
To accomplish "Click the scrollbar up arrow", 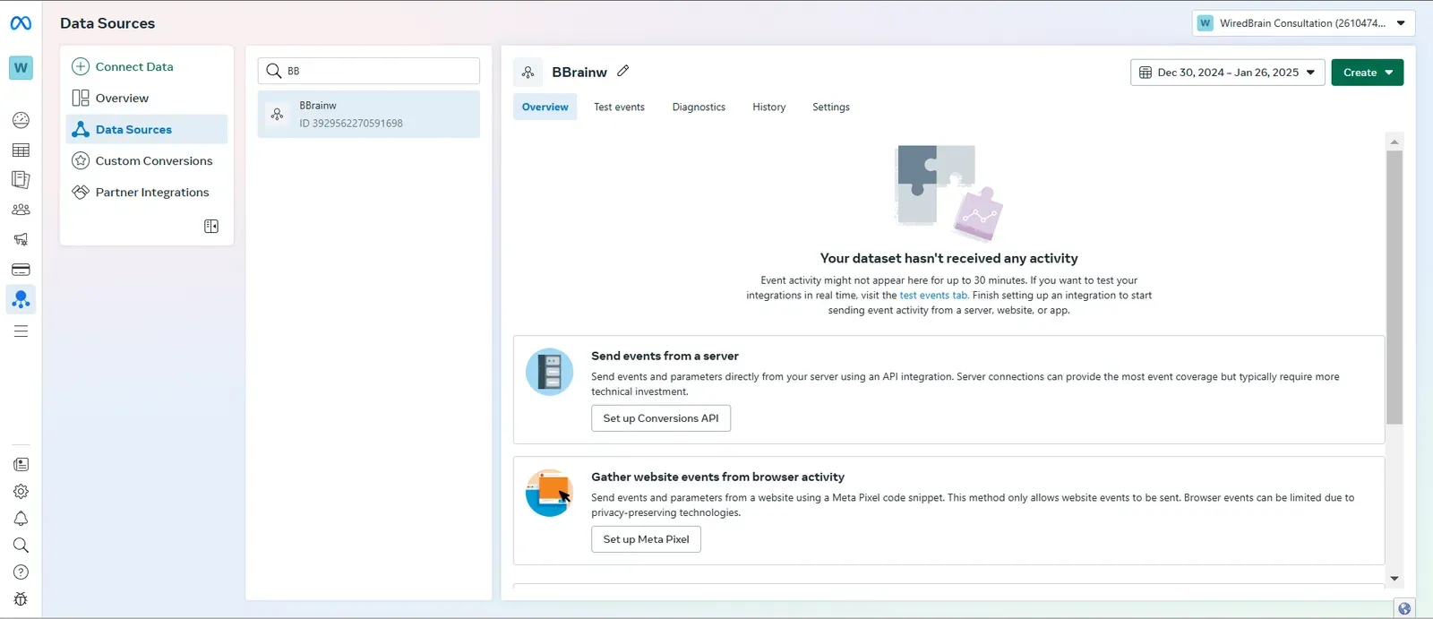I will pos(1394,142).
